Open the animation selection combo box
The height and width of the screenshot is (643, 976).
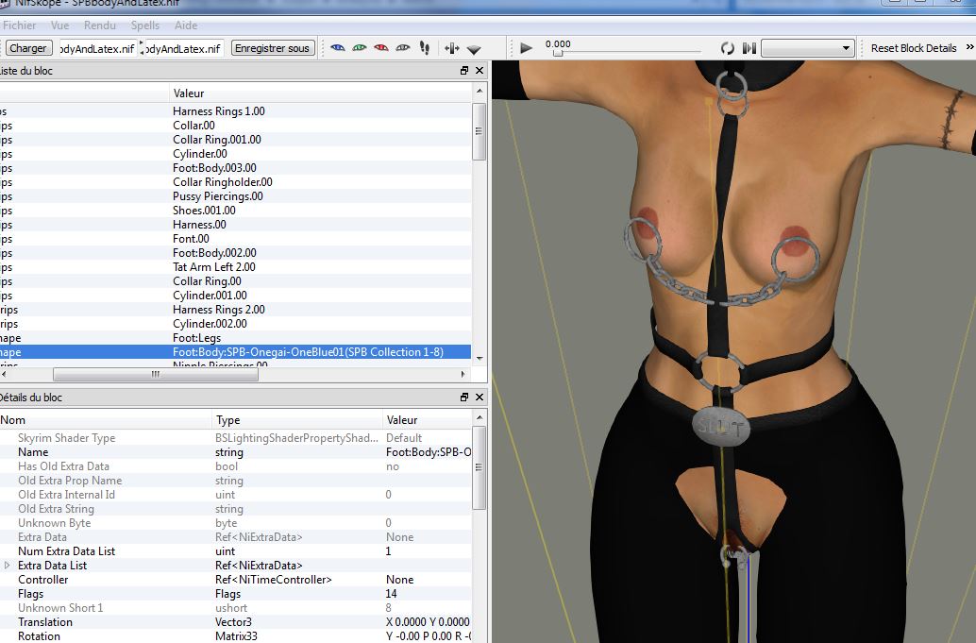[807, 48]
